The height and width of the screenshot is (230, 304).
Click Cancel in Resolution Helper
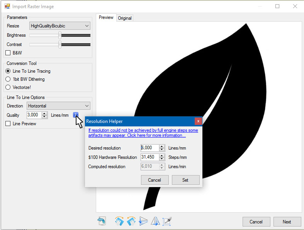(155, 180)
